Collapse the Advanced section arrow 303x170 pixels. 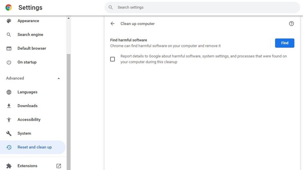[59, 78]
